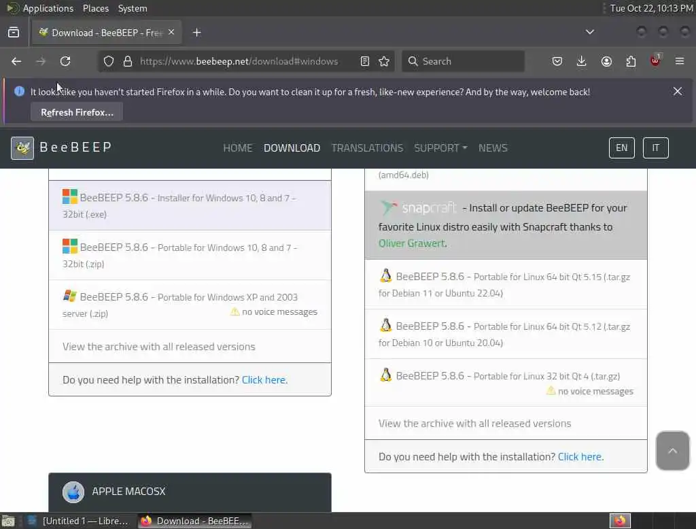Download Linux 64 bit Qt 5.15 tar.gz
Screen dimensions: 696x529
[x=506, y=284]
